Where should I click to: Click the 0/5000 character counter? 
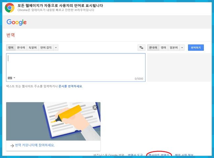139,79
